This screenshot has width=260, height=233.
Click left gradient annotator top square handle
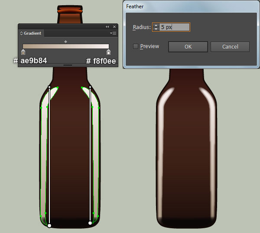tap(49, 87)
